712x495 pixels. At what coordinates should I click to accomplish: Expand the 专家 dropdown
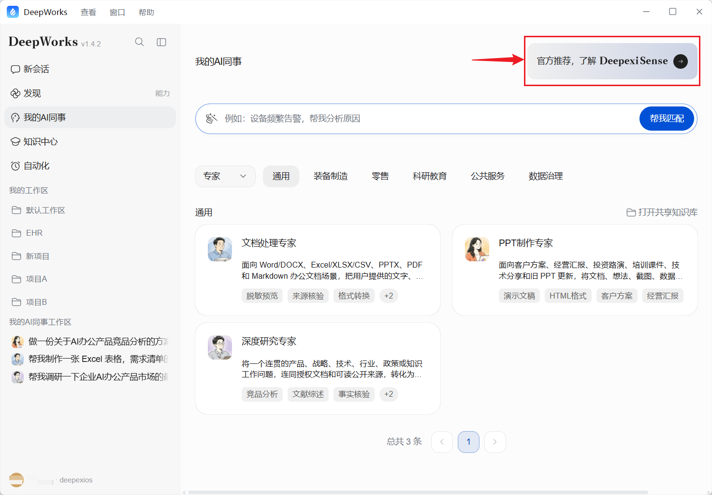point(225,176)
